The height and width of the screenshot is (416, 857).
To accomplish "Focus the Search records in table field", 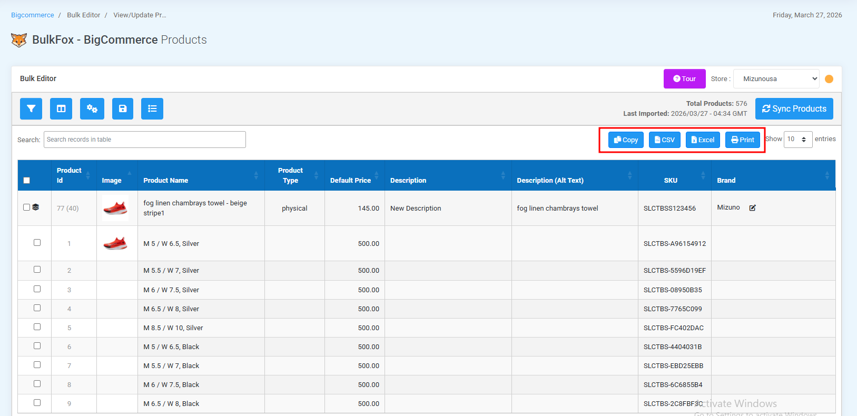I will click(x=145, y=140).
